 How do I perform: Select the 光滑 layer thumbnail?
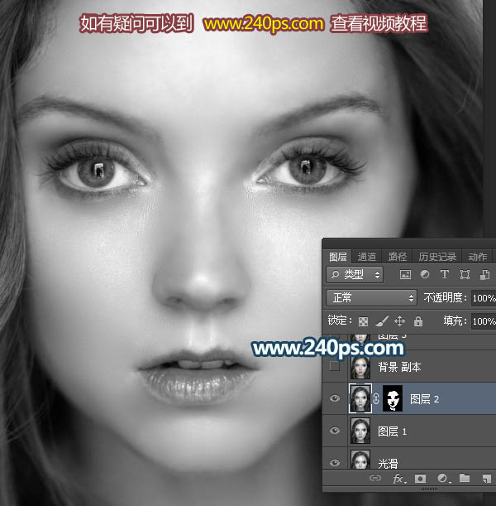(360, 460)
